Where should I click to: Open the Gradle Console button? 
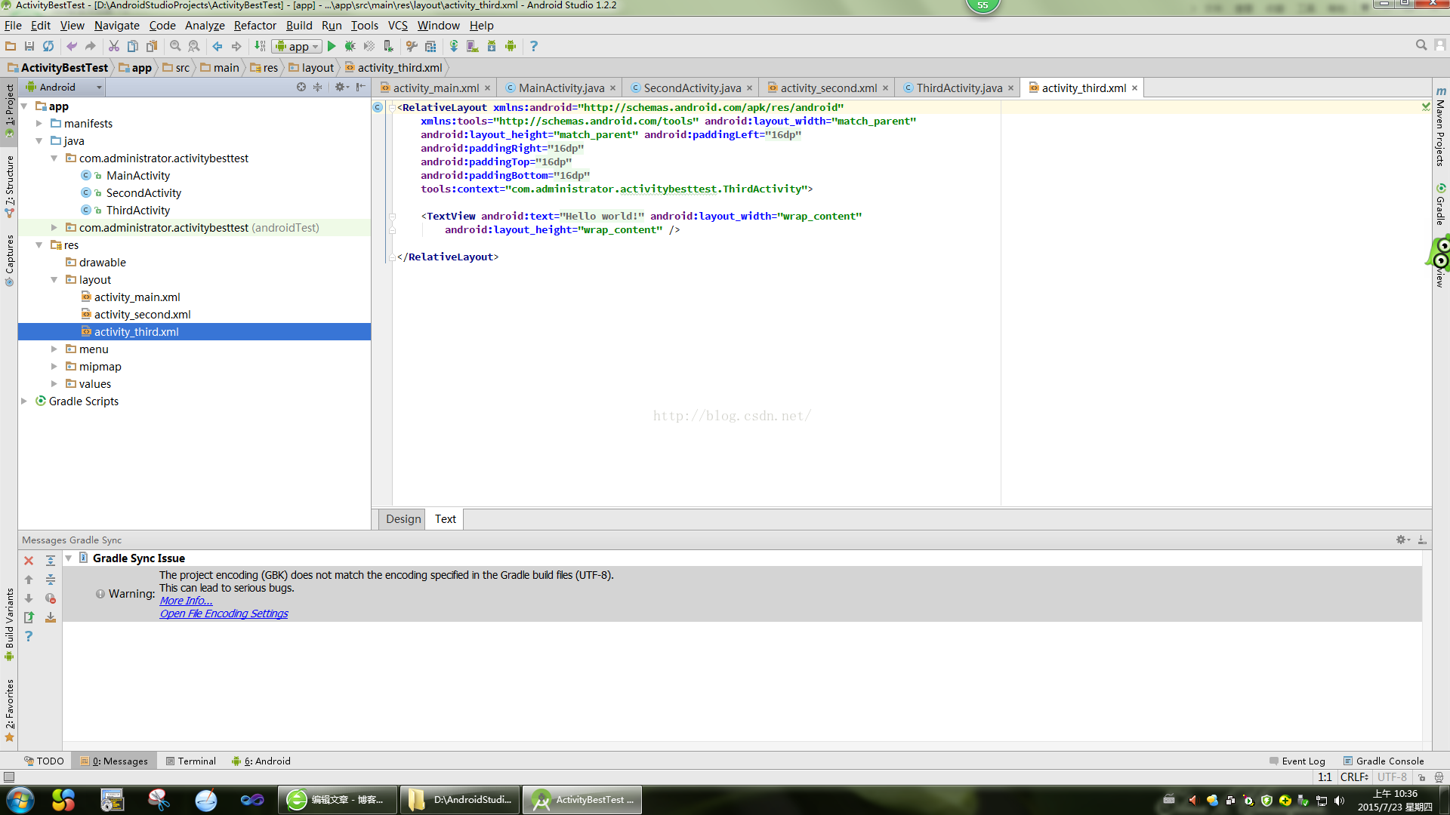[1384, 761]
